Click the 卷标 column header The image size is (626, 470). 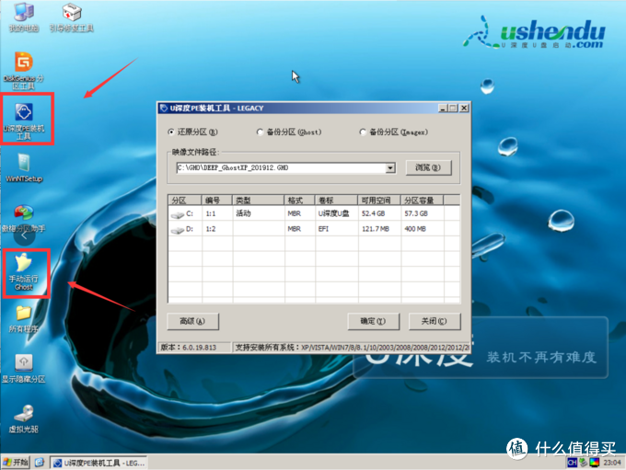coord(336,200)
